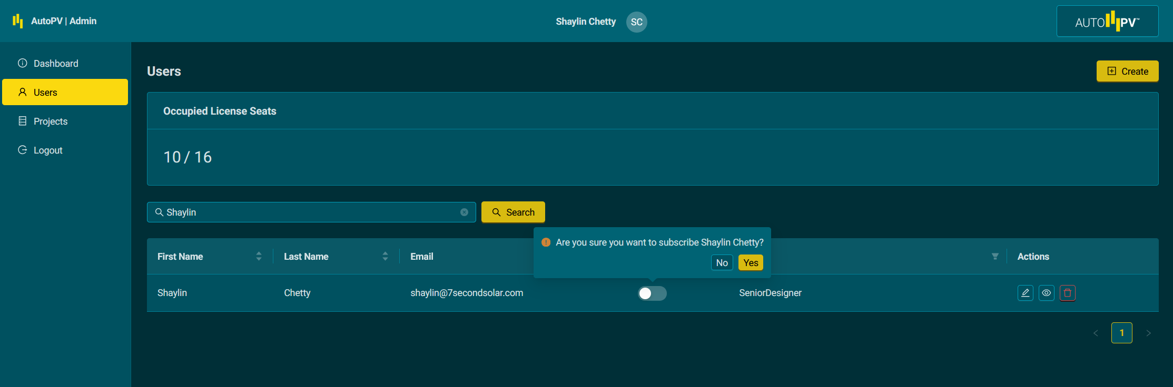The image size is (1173, 387).
Task: Click the Create button
Action: (x=1127, y=72)
